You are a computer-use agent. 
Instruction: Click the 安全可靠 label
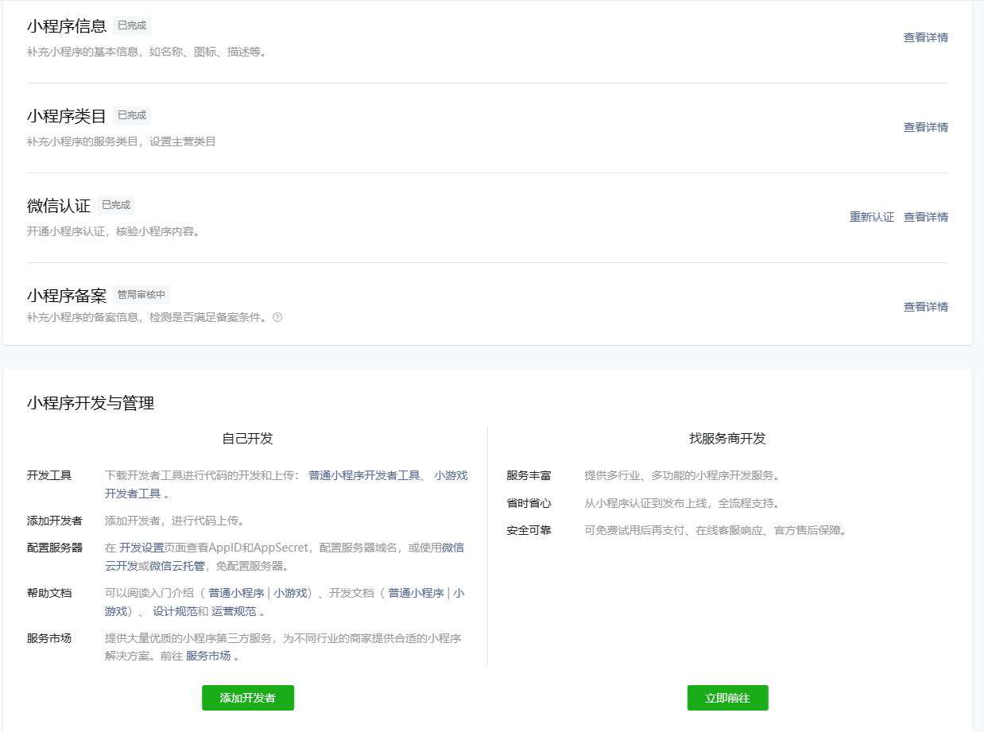pos(529,530)
